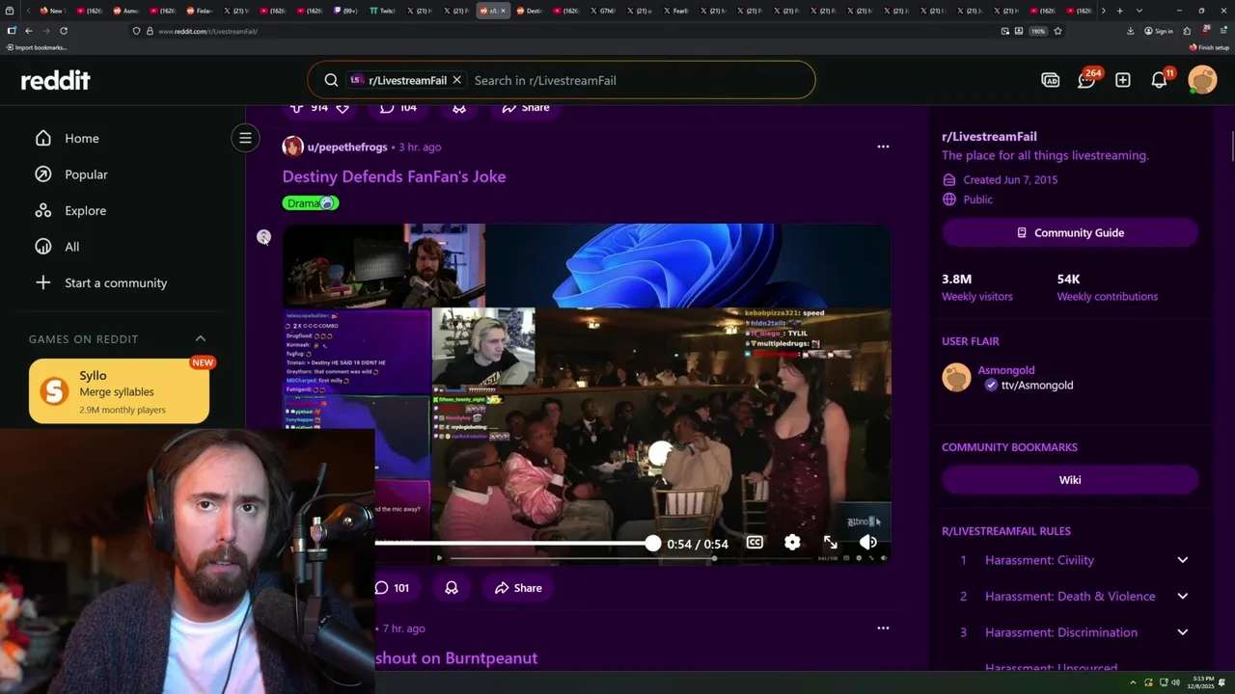
Task: Open the Asmongold user flair
Action: tap(1006, 370)
